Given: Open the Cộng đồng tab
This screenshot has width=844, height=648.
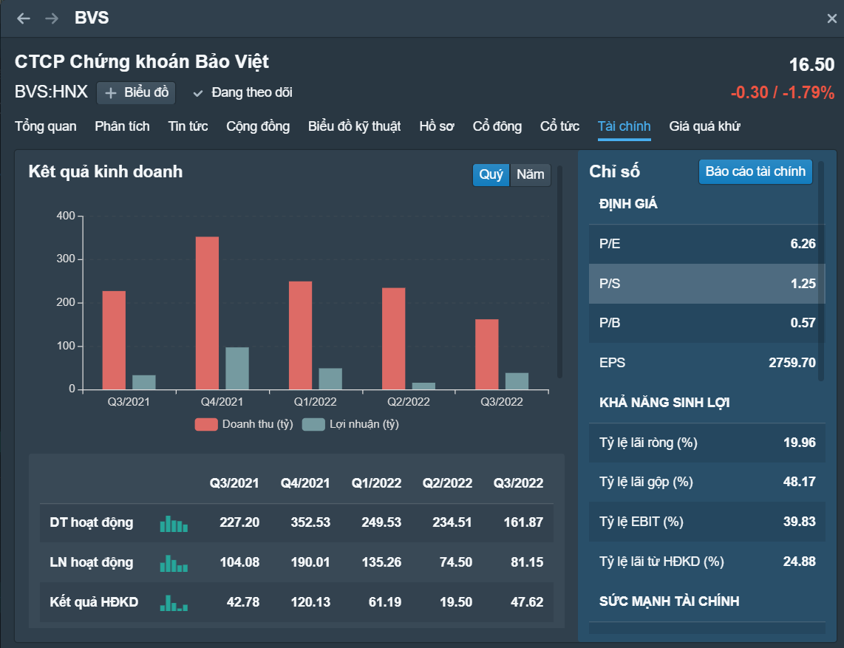Looking at the screenshot, I should (258, 126).
